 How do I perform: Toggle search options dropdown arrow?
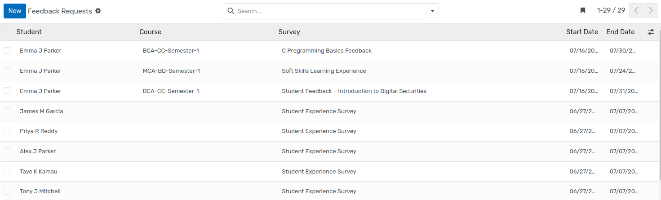(432, 11)
